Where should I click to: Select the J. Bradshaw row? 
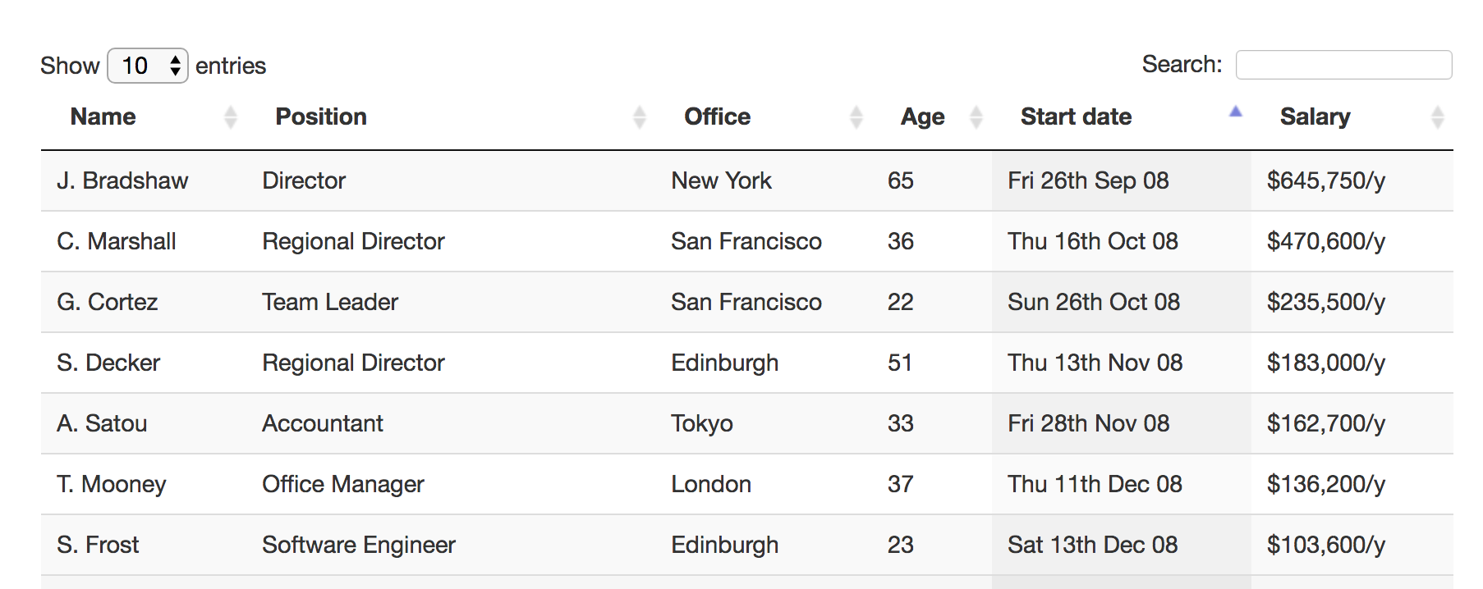(x=747, y=180)
